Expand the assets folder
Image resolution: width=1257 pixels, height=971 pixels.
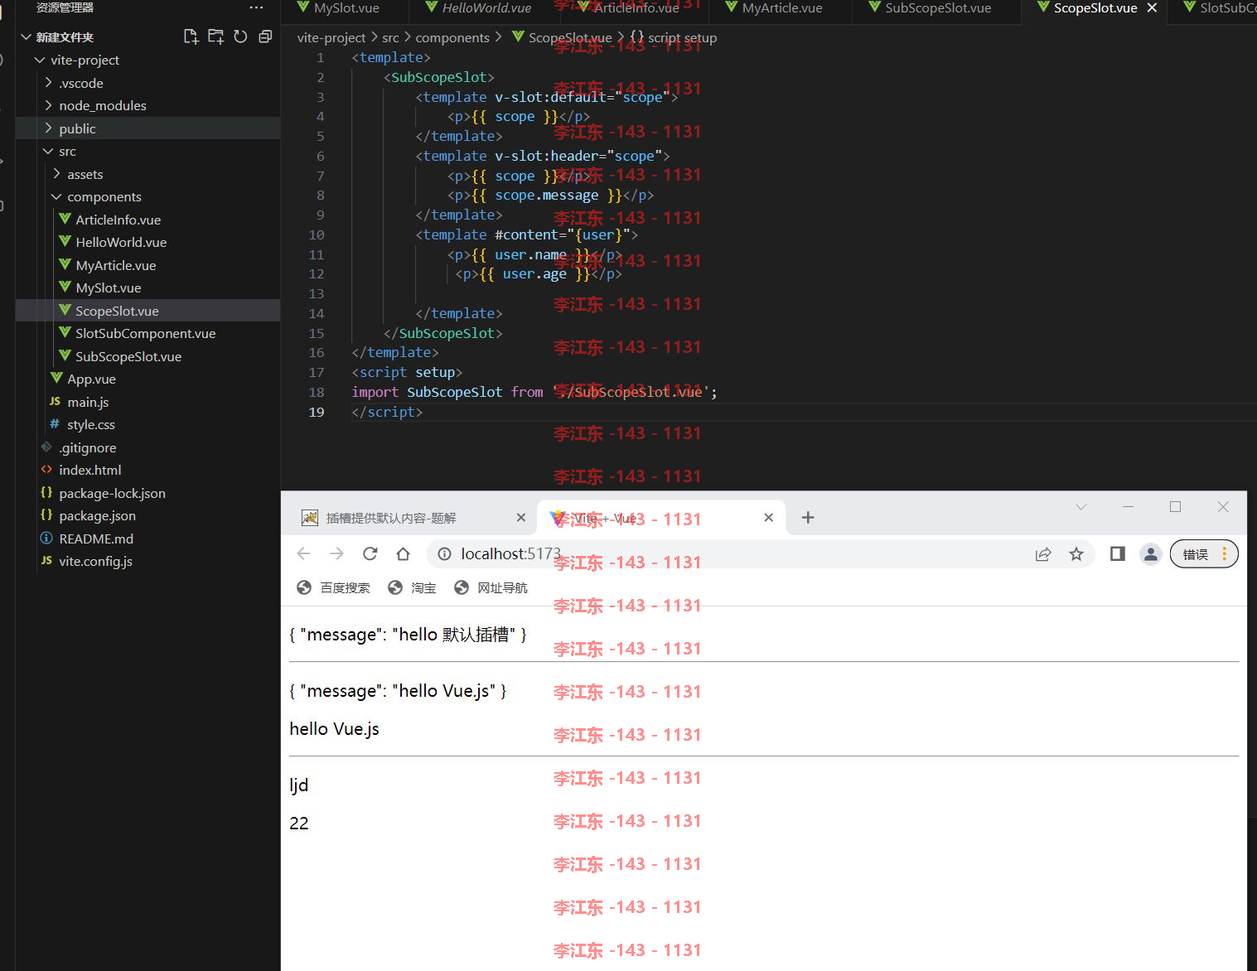[56, 174]
